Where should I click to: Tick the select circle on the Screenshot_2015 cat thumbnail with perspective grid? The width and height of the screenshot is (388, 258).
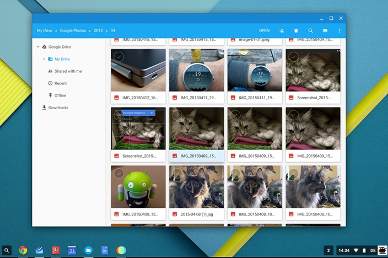point(119,115)
